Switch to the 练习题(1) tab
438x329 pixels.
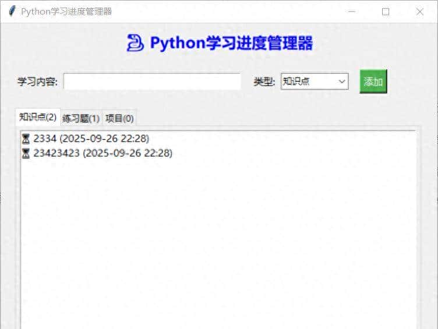[82, 118]
